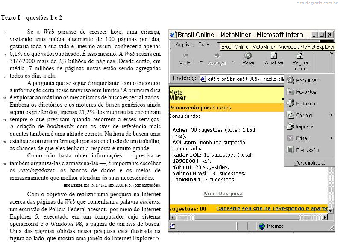This screenshot has height=242, width=338.
Task: Click the horizontal scrollbar left arrow
Action: click(172, 217)
